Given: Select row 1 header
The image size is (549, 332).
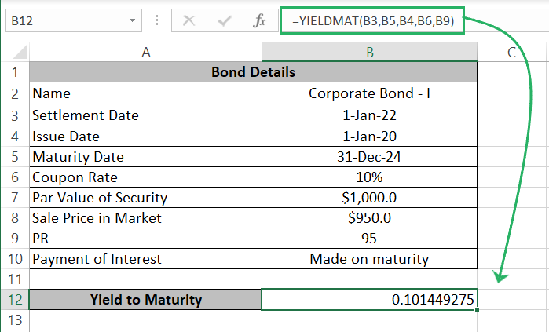Looking at the screenshot, I should (14, 73).
